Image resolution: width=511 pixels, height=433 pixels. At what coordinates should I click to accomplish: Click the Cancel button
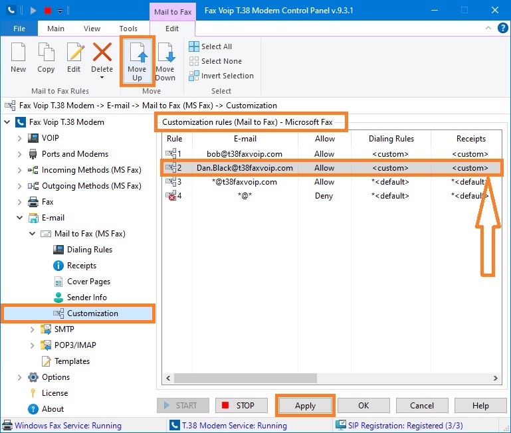pos(422,406)
